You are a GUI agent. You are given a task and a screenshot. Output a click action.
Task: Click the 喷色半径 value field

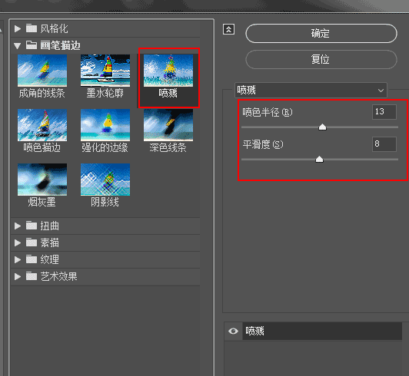384,112
